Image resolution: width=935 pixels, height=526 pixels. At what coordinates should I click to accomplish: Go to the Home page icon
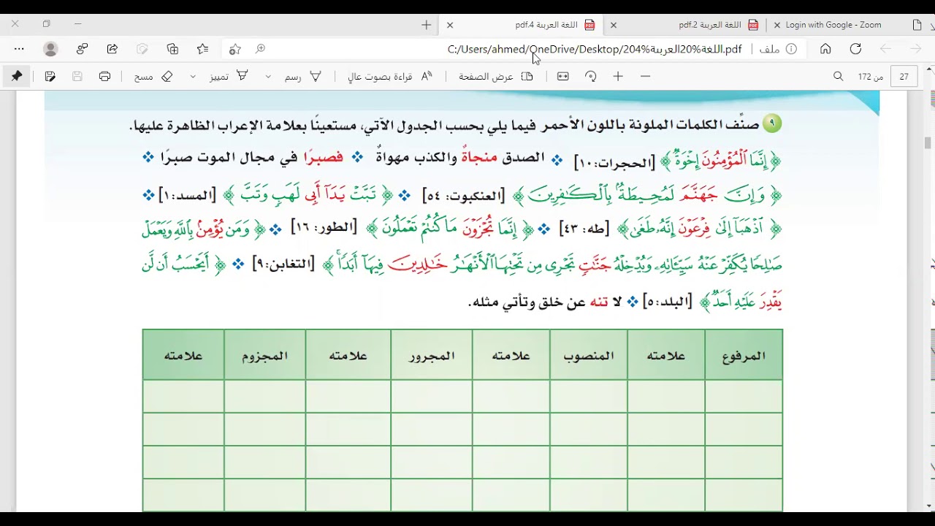pos(825,49)
